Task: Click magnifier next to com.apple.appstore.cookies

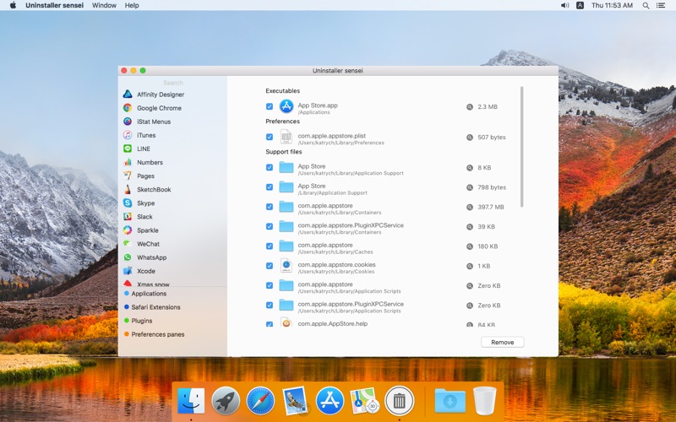Action: 470,266
